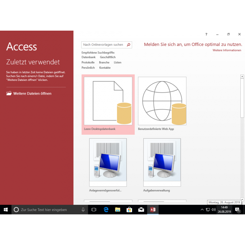Open the Microsoft Store taskbar icon
The height and width of the screenshot is (245, 245).
pyautogui.click(x=129, y=209)
